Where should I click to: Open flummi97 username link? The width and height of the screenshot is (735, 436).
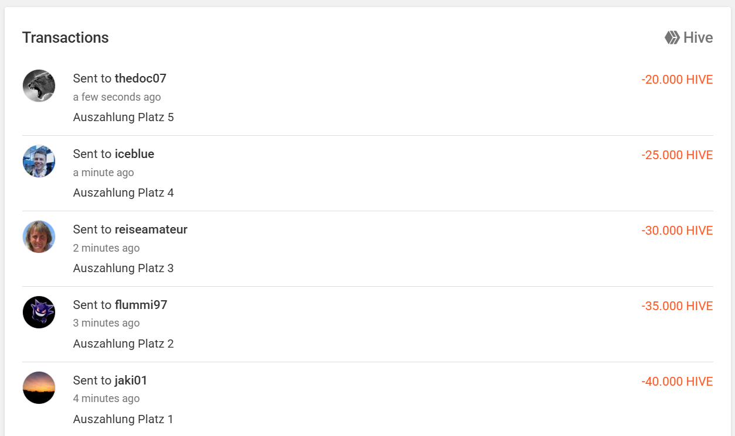[141, 305]
